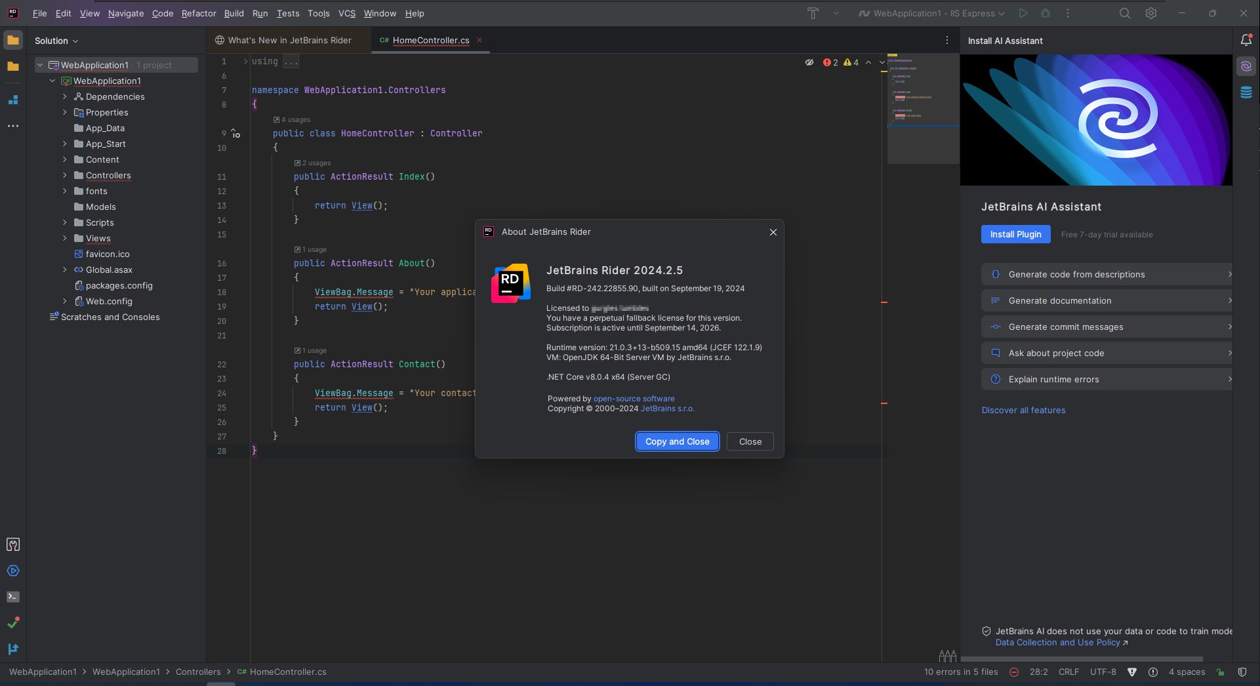1260x686 pixels.
Task: Toggle the read-only lock icon in status bar
Action: pyautogui.click(x=1220, y=672)
